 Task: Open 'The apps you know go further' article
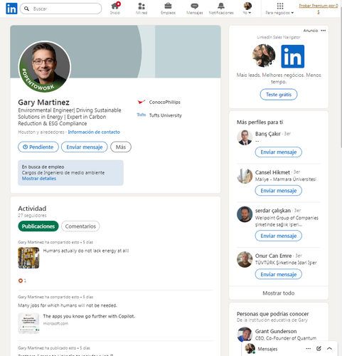(x=89, y=316)
